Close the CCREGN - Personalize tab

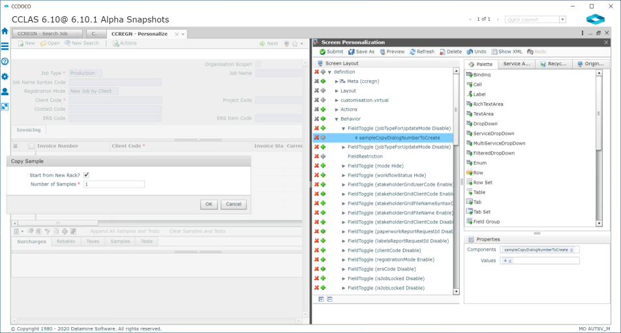177,35
